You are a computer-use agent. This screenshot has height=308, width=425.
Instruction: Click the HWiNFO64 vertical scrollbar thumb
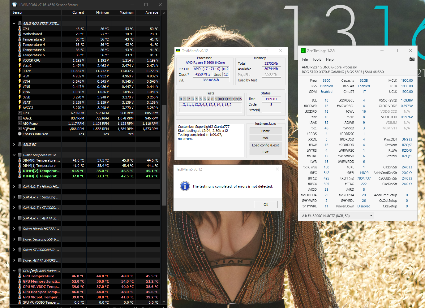tap(164, 155)
